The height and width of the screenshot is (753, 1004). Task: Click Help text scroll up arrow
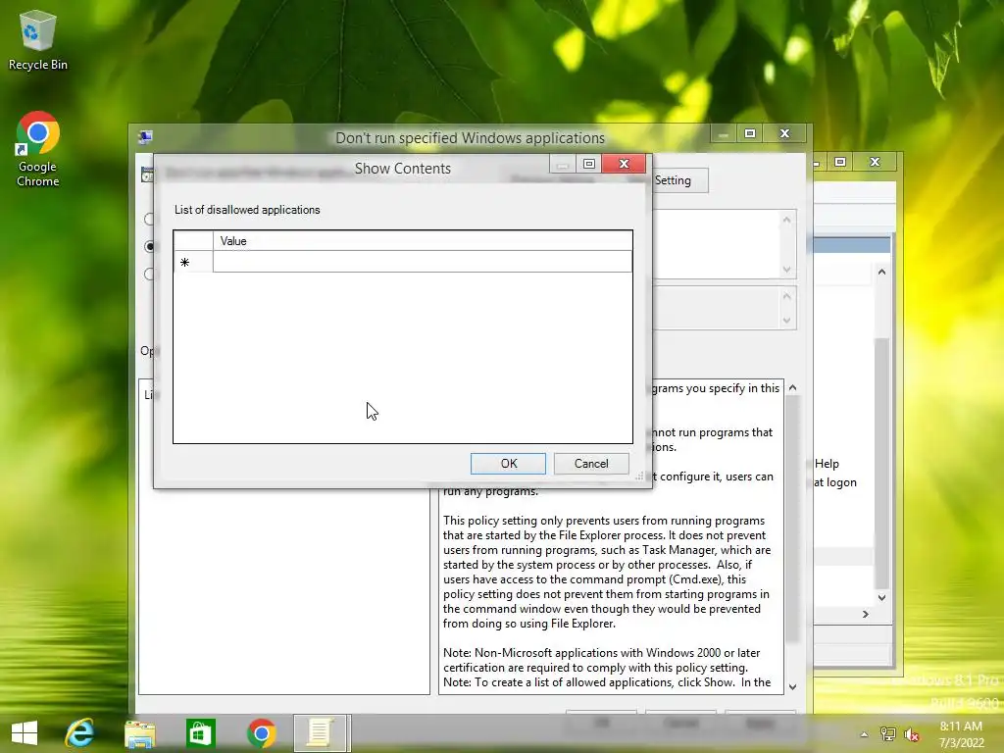[x=792, y=387]
